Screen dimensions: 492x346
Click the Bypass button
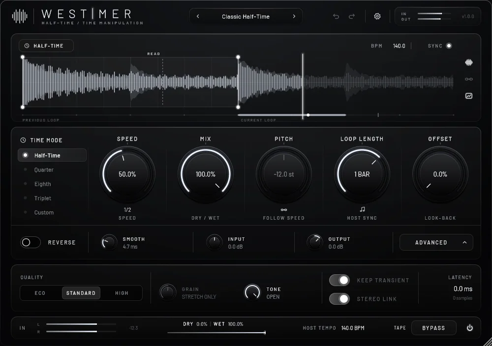coord(433,328)
